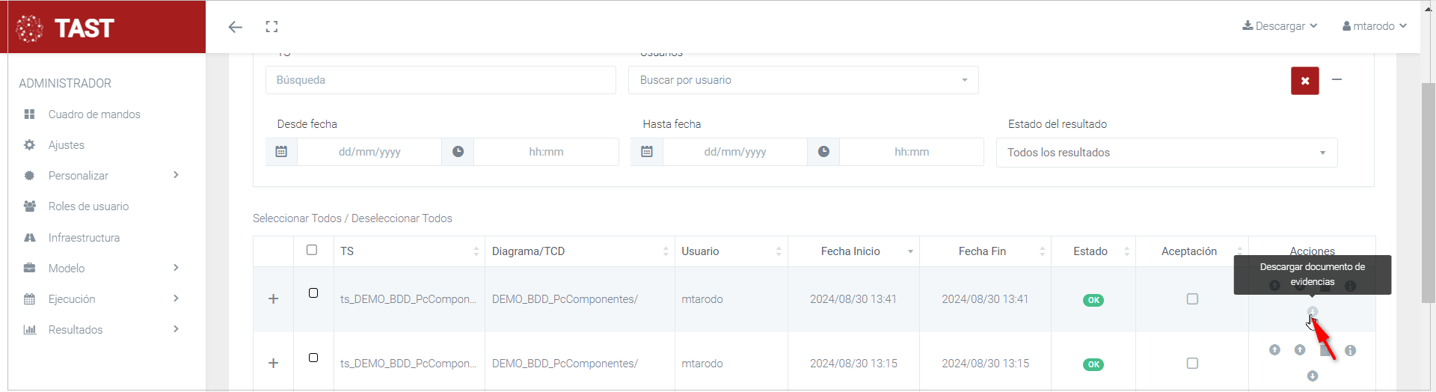Image resolution: width=1436 pixels, height=392 pixels.
Task: Click info icon in second row actions
Action: [x=1350, y=350]
